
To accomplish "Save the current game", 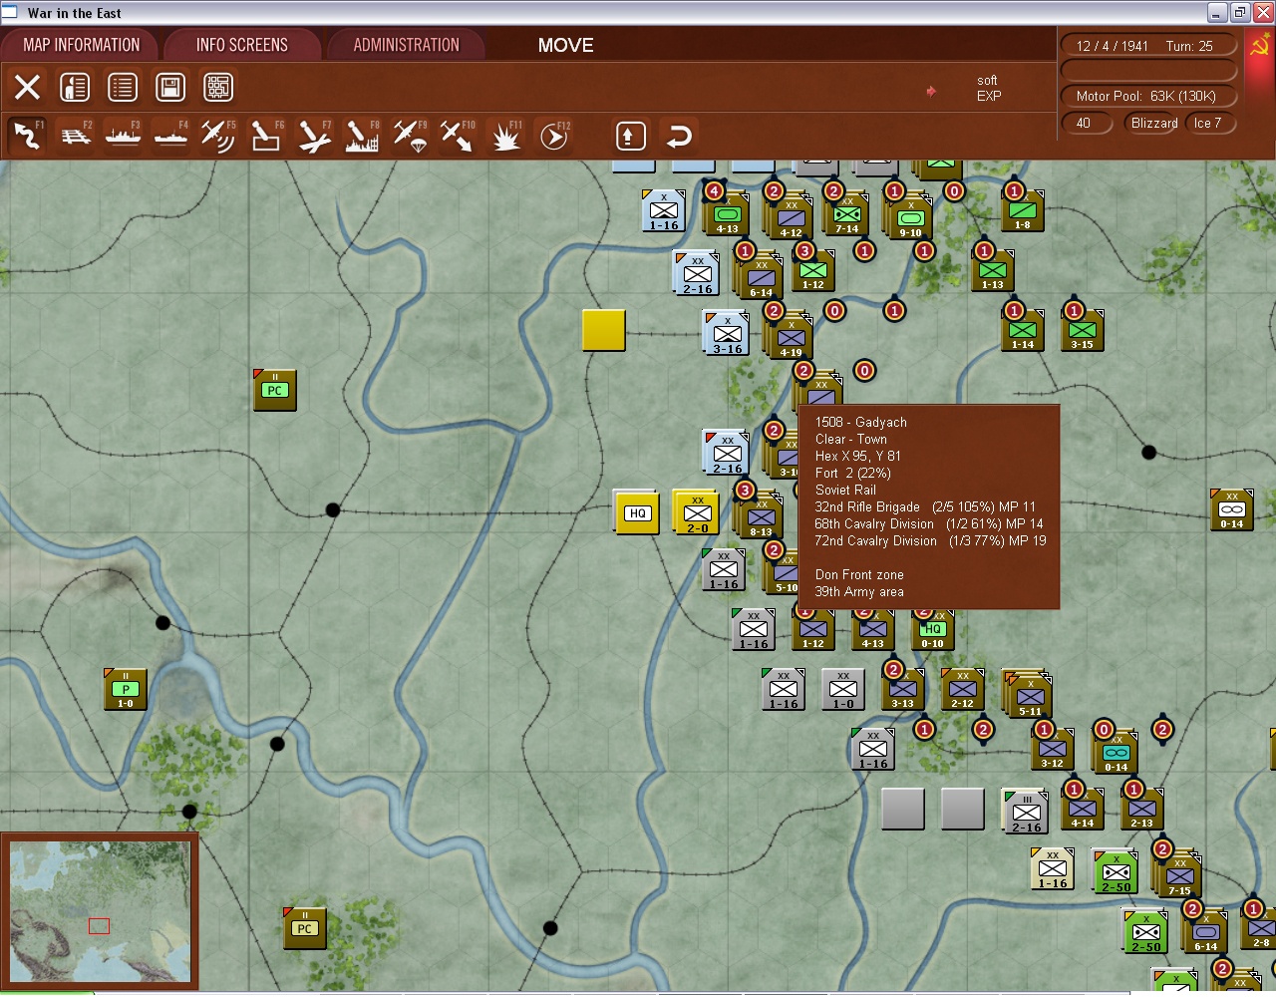I will (169, 87).
